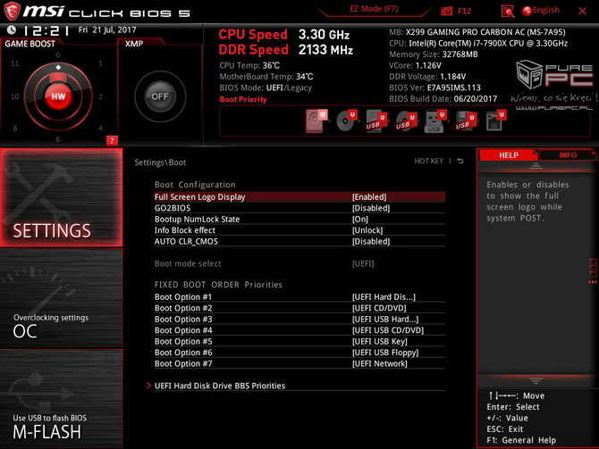Click the BIOS Ver E7A95IMS.113 text
This screenshot has width=599, height=449.
[434, 87]
